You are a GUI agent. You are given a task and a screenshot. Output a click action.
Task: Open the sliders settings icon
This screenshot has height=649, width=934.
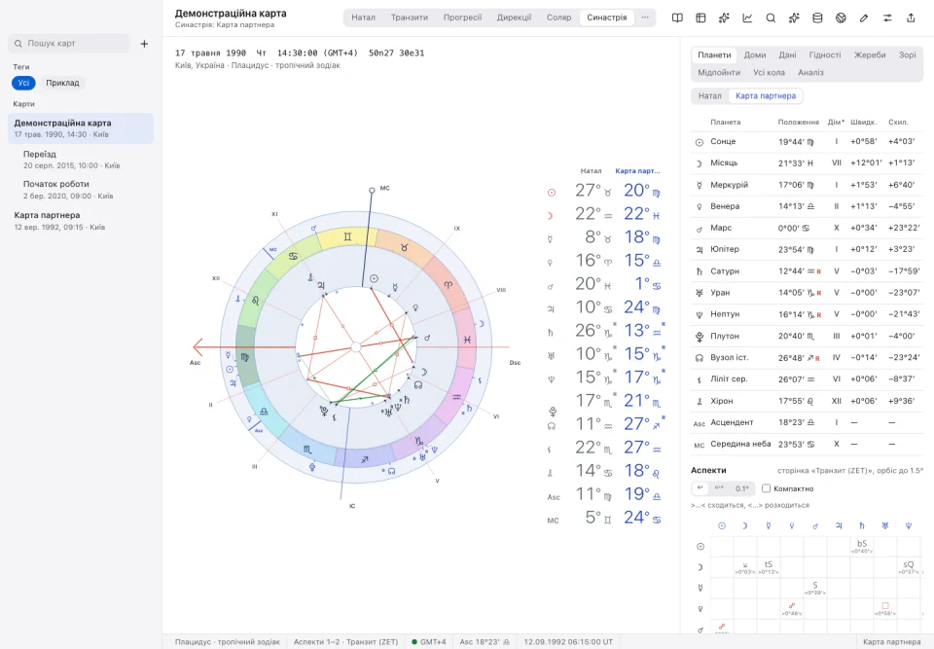(x=887, y=18)
